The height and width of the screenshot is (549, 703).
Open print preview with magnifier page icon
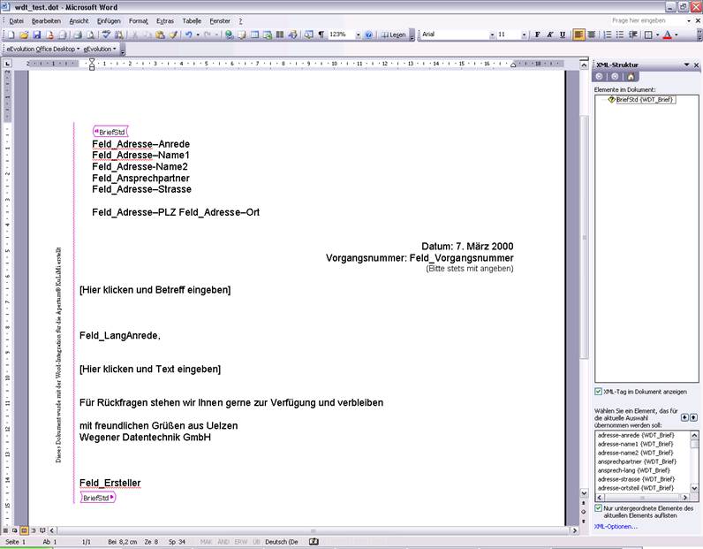[x=90, y=34]
